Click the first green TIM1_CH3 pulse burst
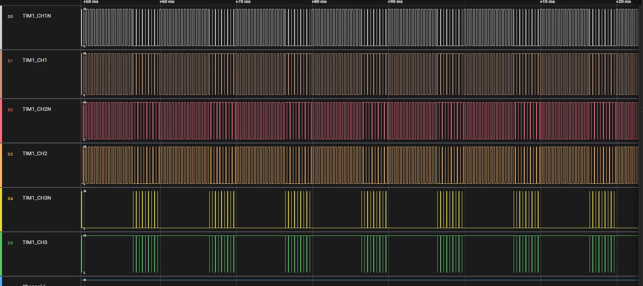 146,254
